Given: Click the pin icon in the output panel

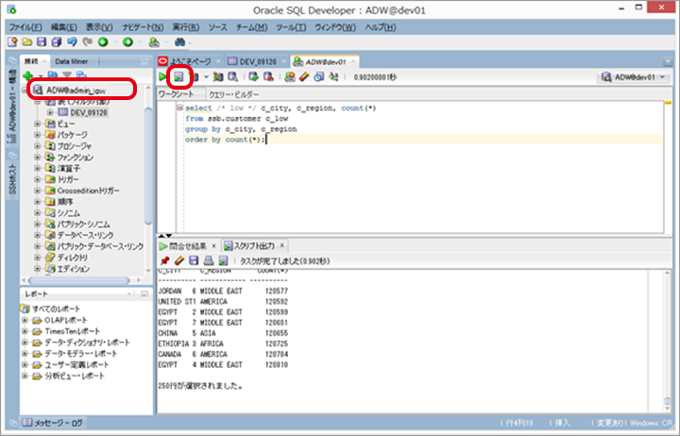Looking at the screenshot, I should (164, 260).
